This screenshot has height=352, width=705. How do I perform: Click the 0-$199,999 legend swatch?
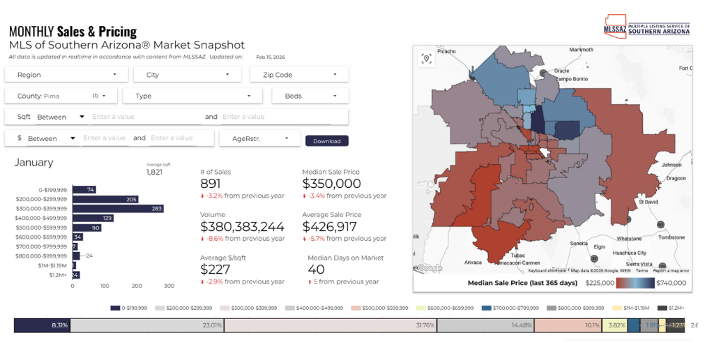tap(115, 308)
